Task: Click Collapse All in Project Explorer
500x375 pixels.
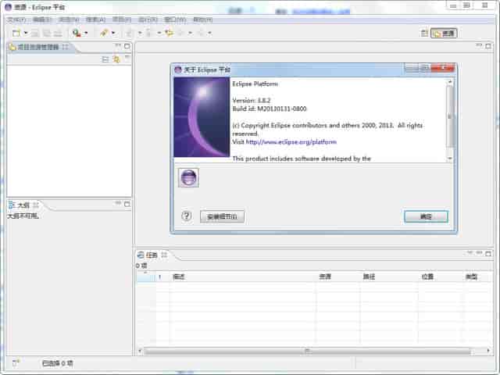Action: (x=105, y=59)
